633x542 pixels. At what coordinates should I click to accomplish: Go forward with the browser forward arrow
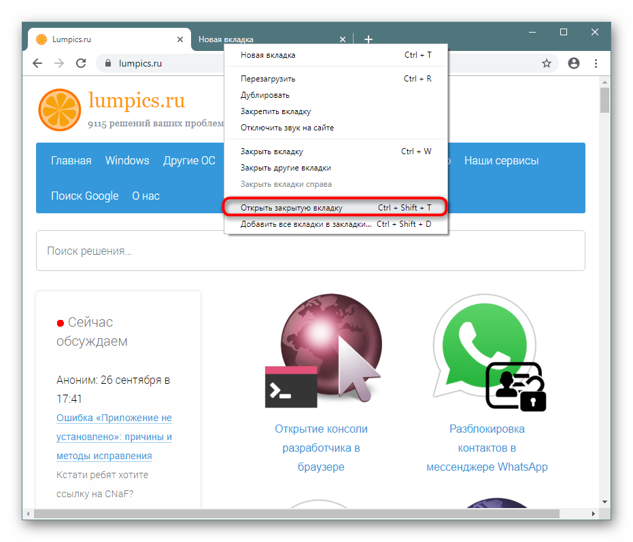pyautogui.click(x=59, y=63)
